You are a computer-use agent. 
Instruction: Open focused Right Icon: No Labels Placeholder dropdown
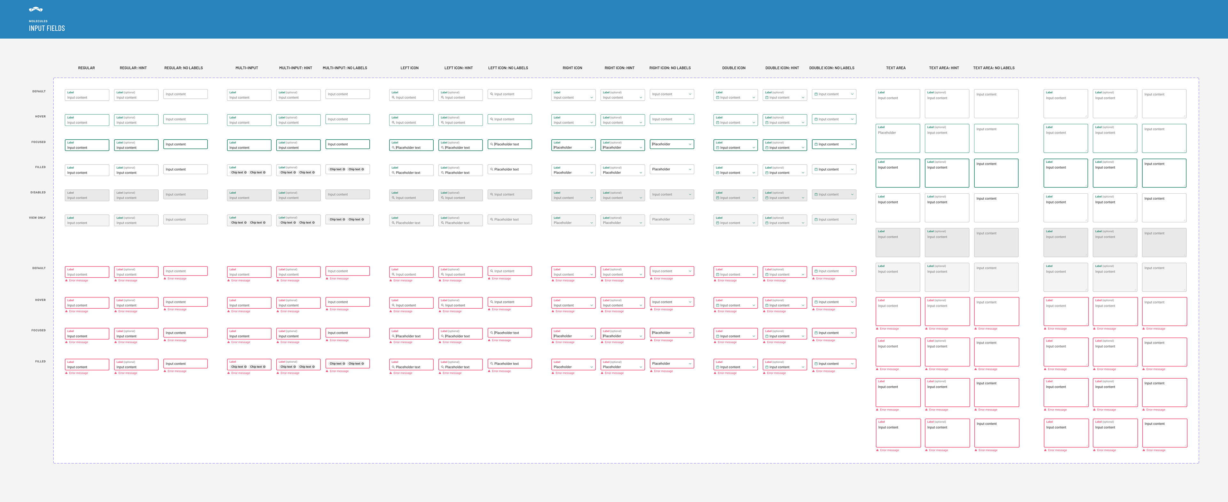[x=690, y=144]
